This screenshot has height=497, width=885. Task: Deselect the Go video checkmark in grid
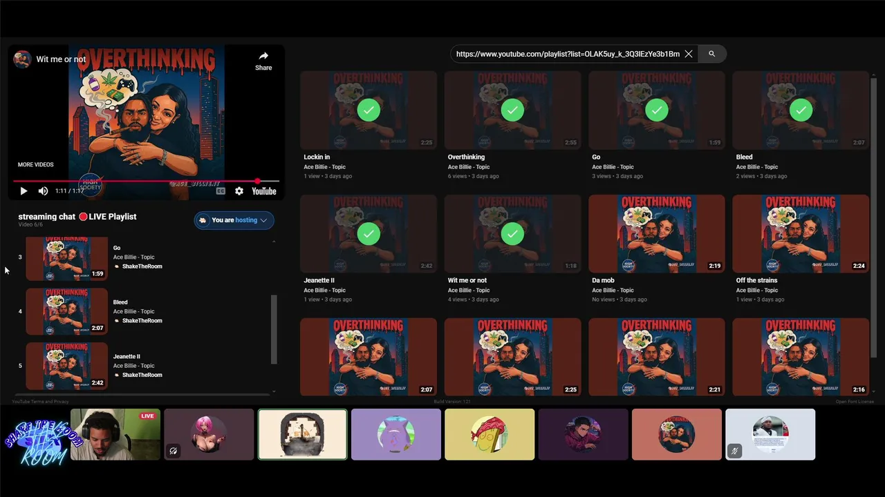coord(657,110)
